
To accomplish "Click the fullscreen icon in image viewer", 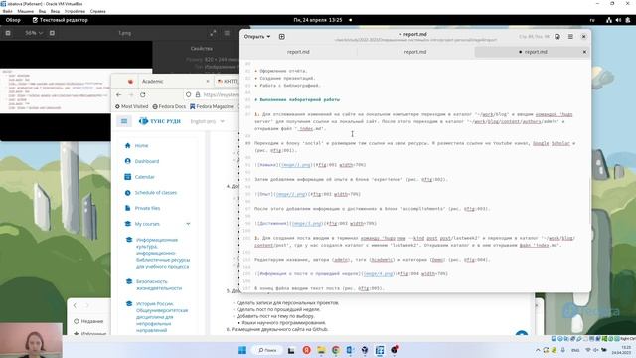I will pyautogui.click(x=213, y=33).
